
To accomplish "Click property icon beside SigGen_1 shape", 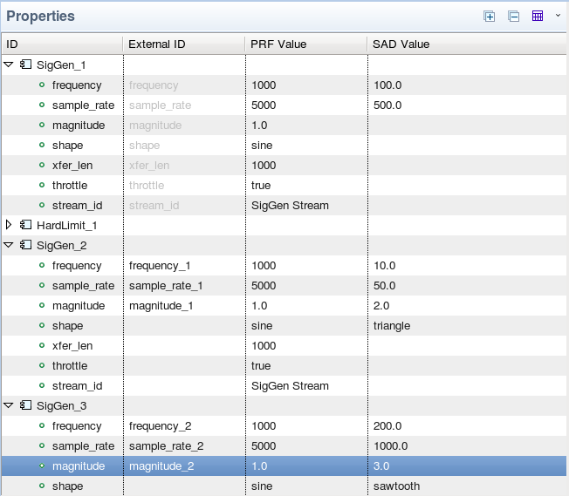I will 42,145.
